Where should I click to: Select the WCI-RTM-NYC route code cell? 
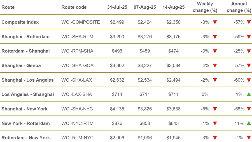[x=77, y=138]
